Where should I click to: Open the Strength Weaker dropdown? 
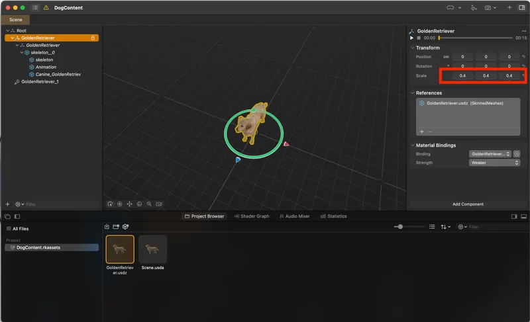[494, 163]
